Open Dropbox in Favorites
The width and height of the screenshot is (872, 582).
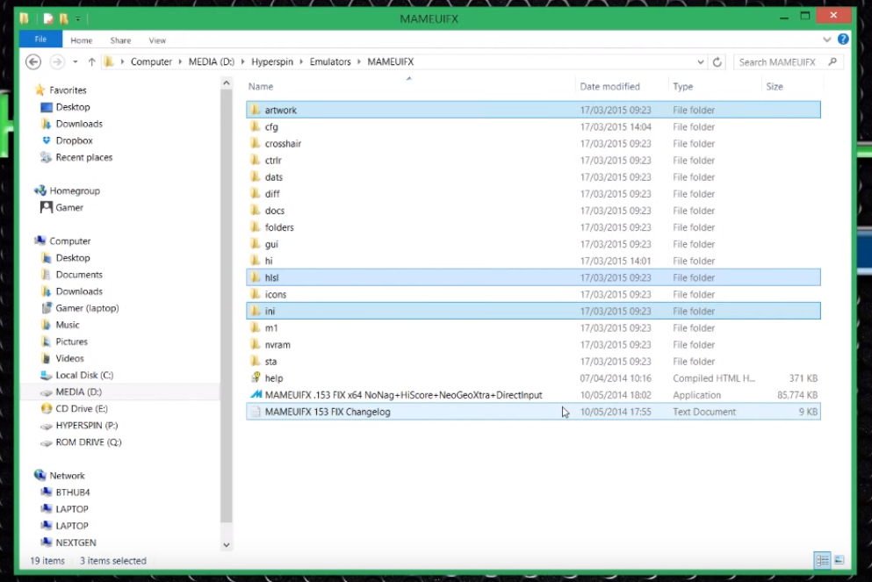74,140
